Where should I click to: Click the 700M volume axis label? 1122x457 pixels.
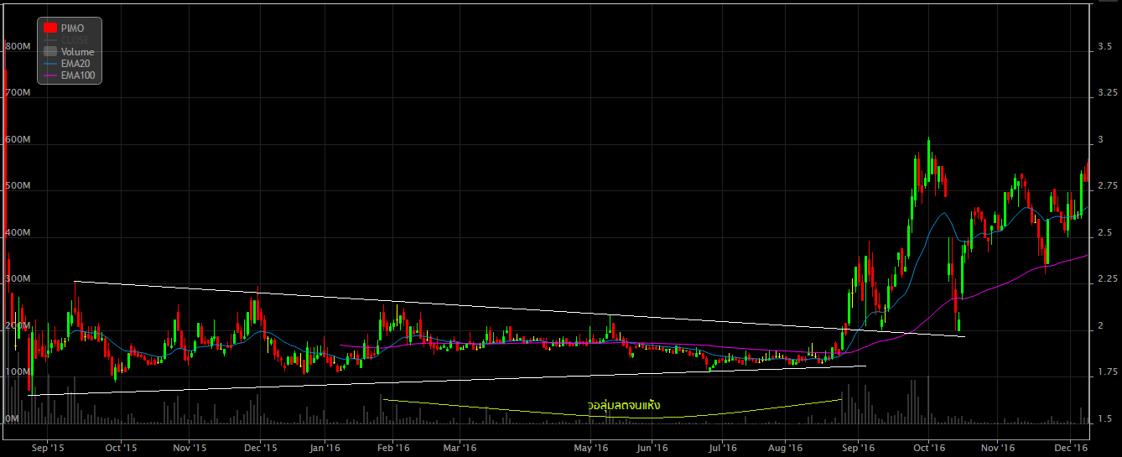click(x=18, y=93)
